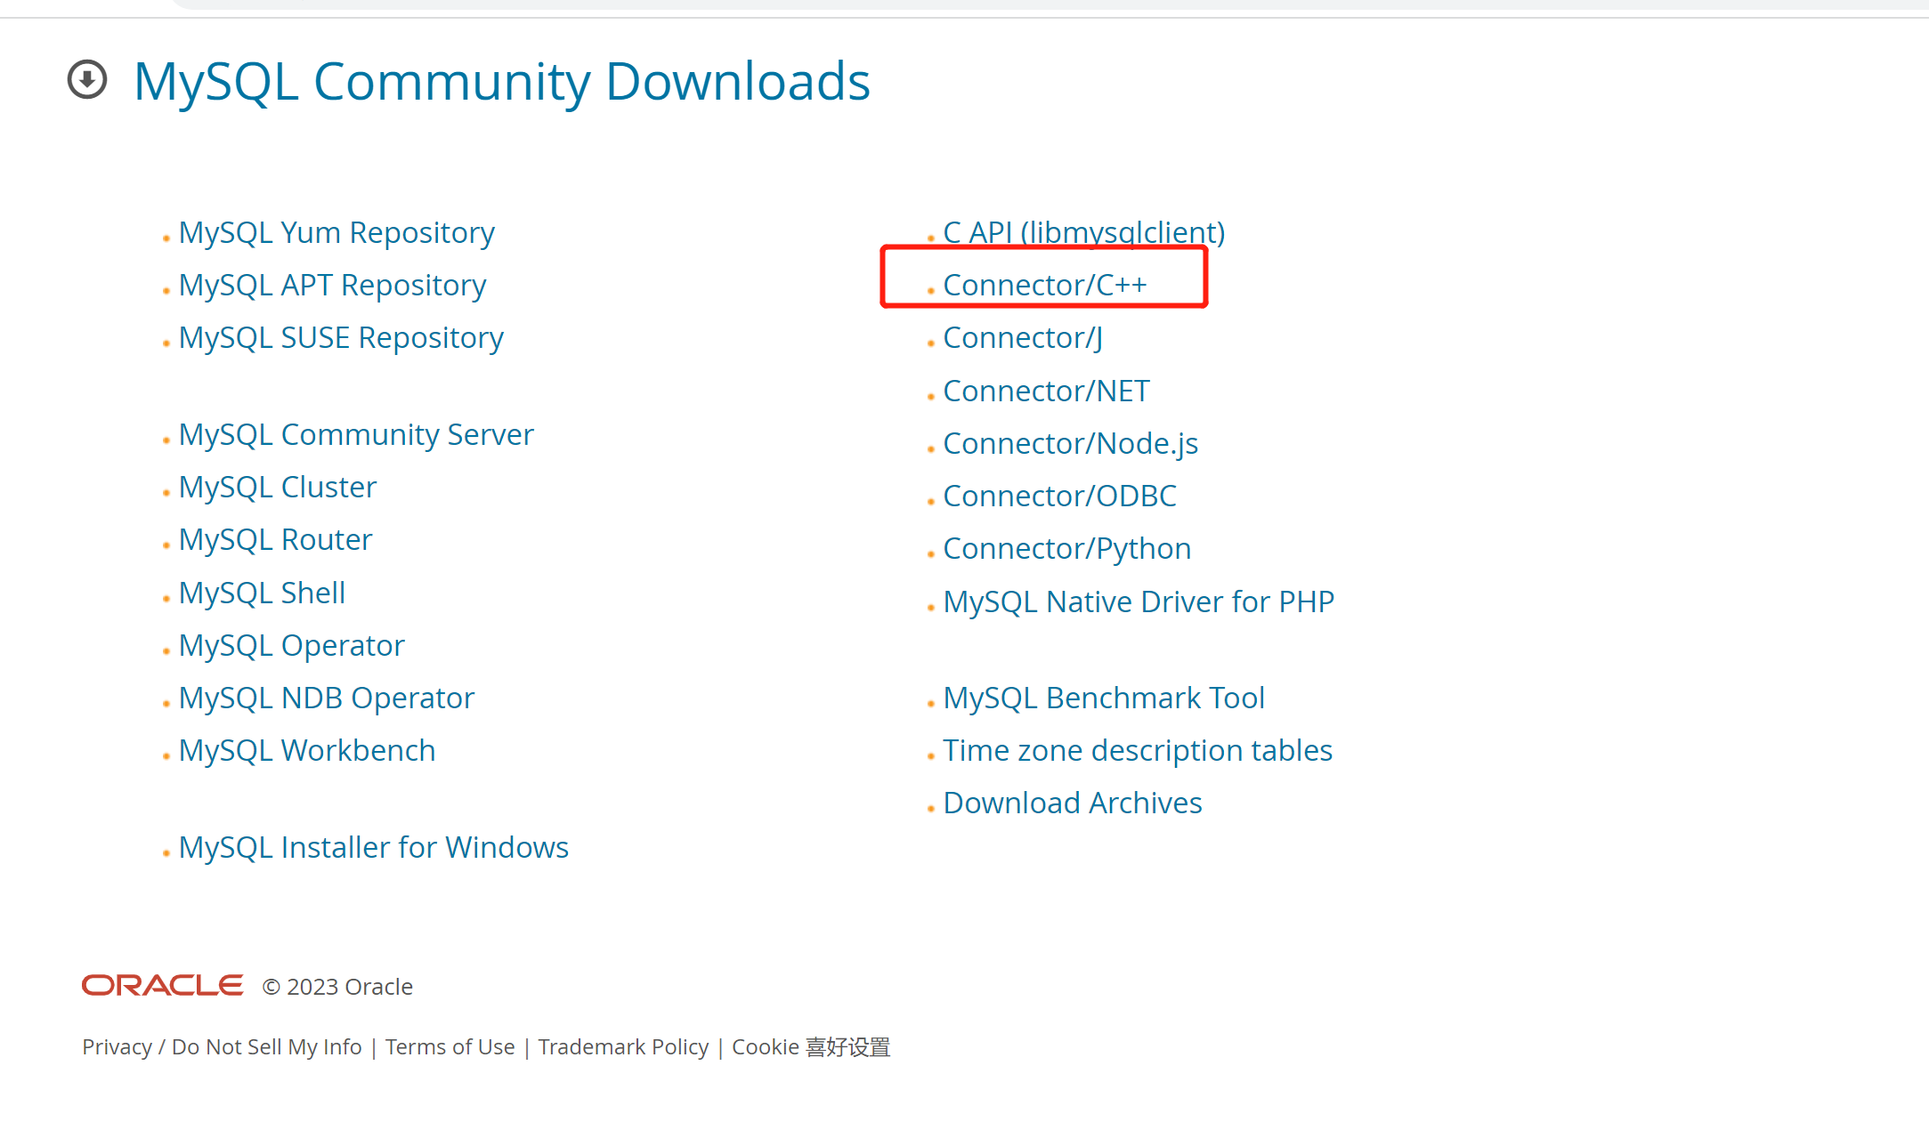
Task: Open MySQL Yum Repository page
Action: (x=336, y=231)
